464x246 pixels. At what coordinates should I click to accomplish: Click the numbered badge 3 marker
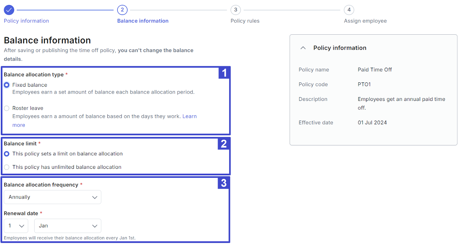[x=224, y=183]
